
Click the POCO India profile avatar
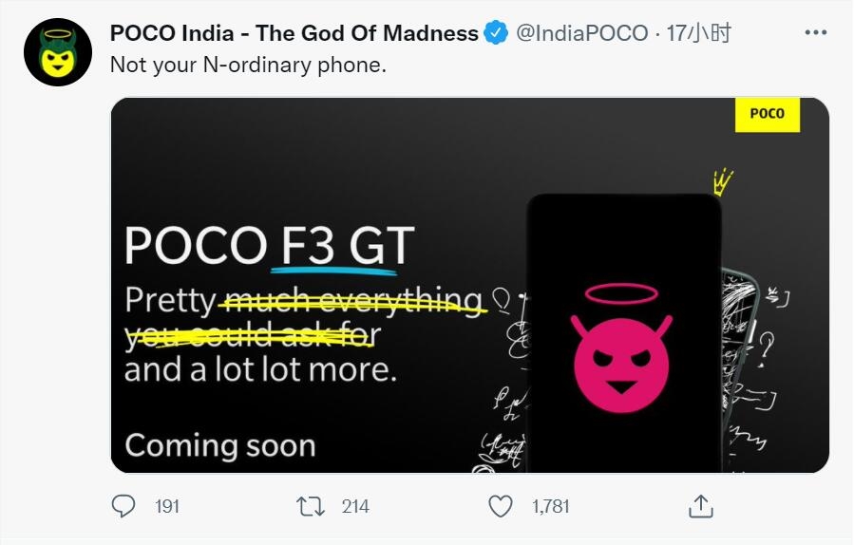click(58, 52)
